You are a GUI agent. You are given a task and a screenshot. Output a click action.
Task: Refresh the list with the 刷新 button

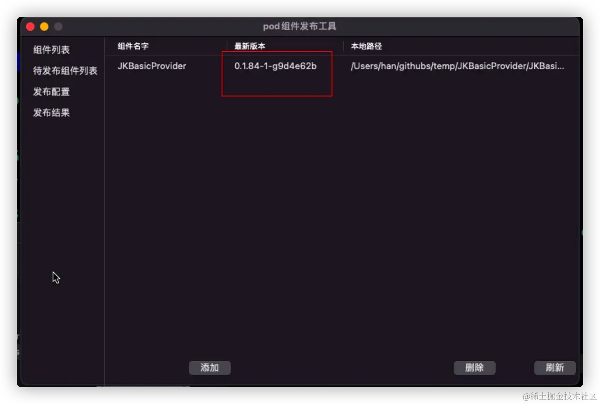click(555, 368)
